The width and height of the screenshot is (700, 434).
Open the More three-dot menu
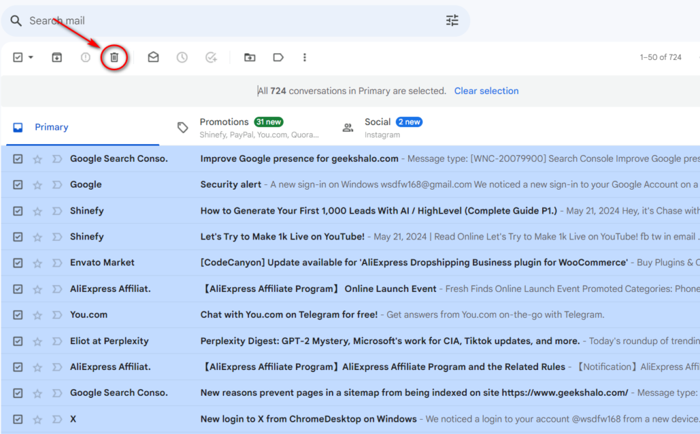point(304,57)
